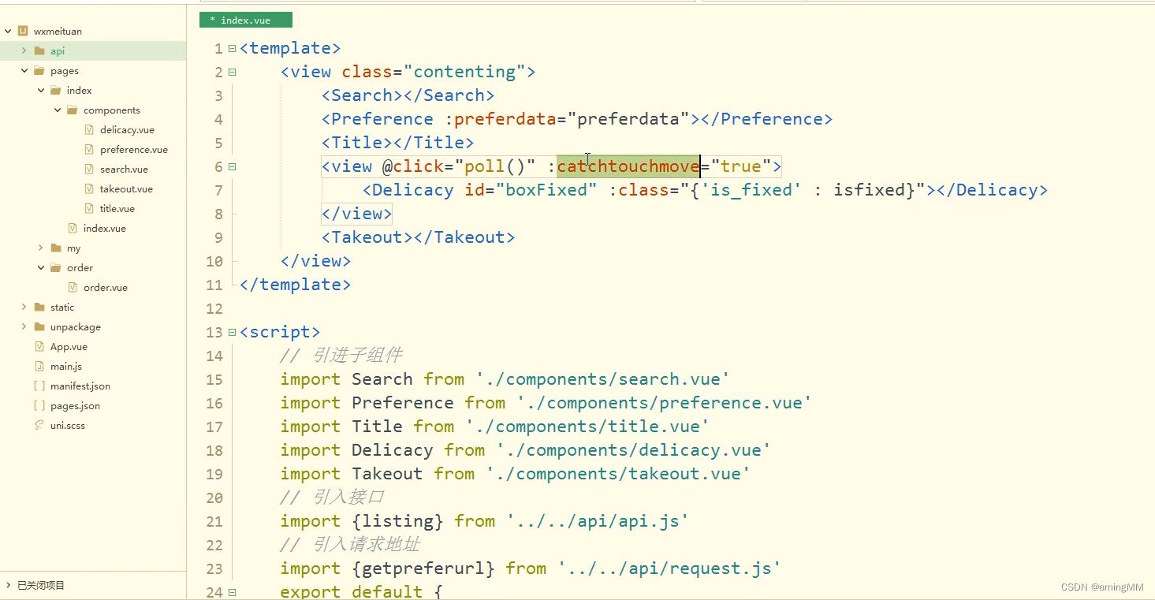Screen dimensions: 1155x600
Task: Click the api folder icon
Action: pos(39,51)
